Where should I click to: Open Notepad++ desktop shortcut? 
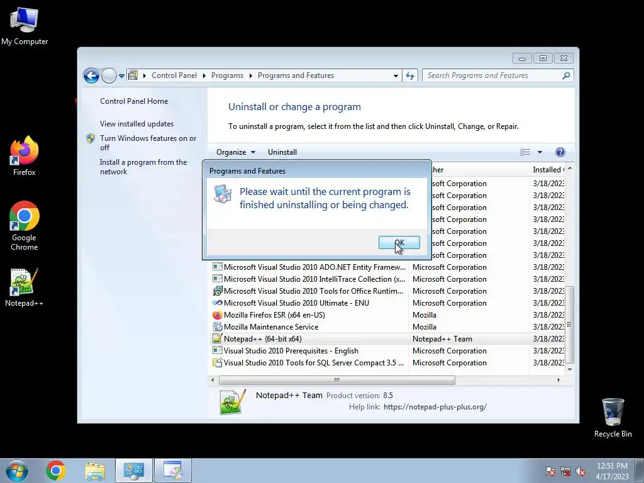coord(24,287)
